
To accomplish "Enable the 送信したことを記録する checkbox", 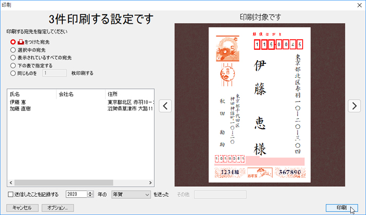I will tap(11, 195).
